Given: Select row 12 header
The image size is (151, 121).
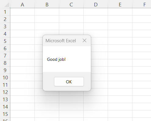Looking at the screenshot, I should click(5, 92).
